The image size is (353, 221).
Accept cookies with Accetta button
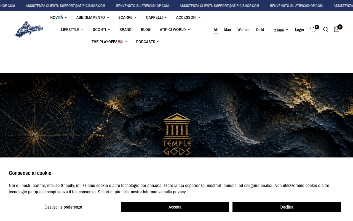[175, 207]
